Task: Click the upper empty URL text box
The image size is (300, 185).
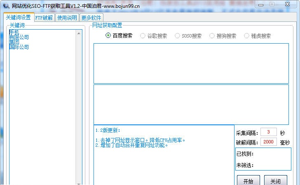Action: pyautogui.click(x=191, y=63)
